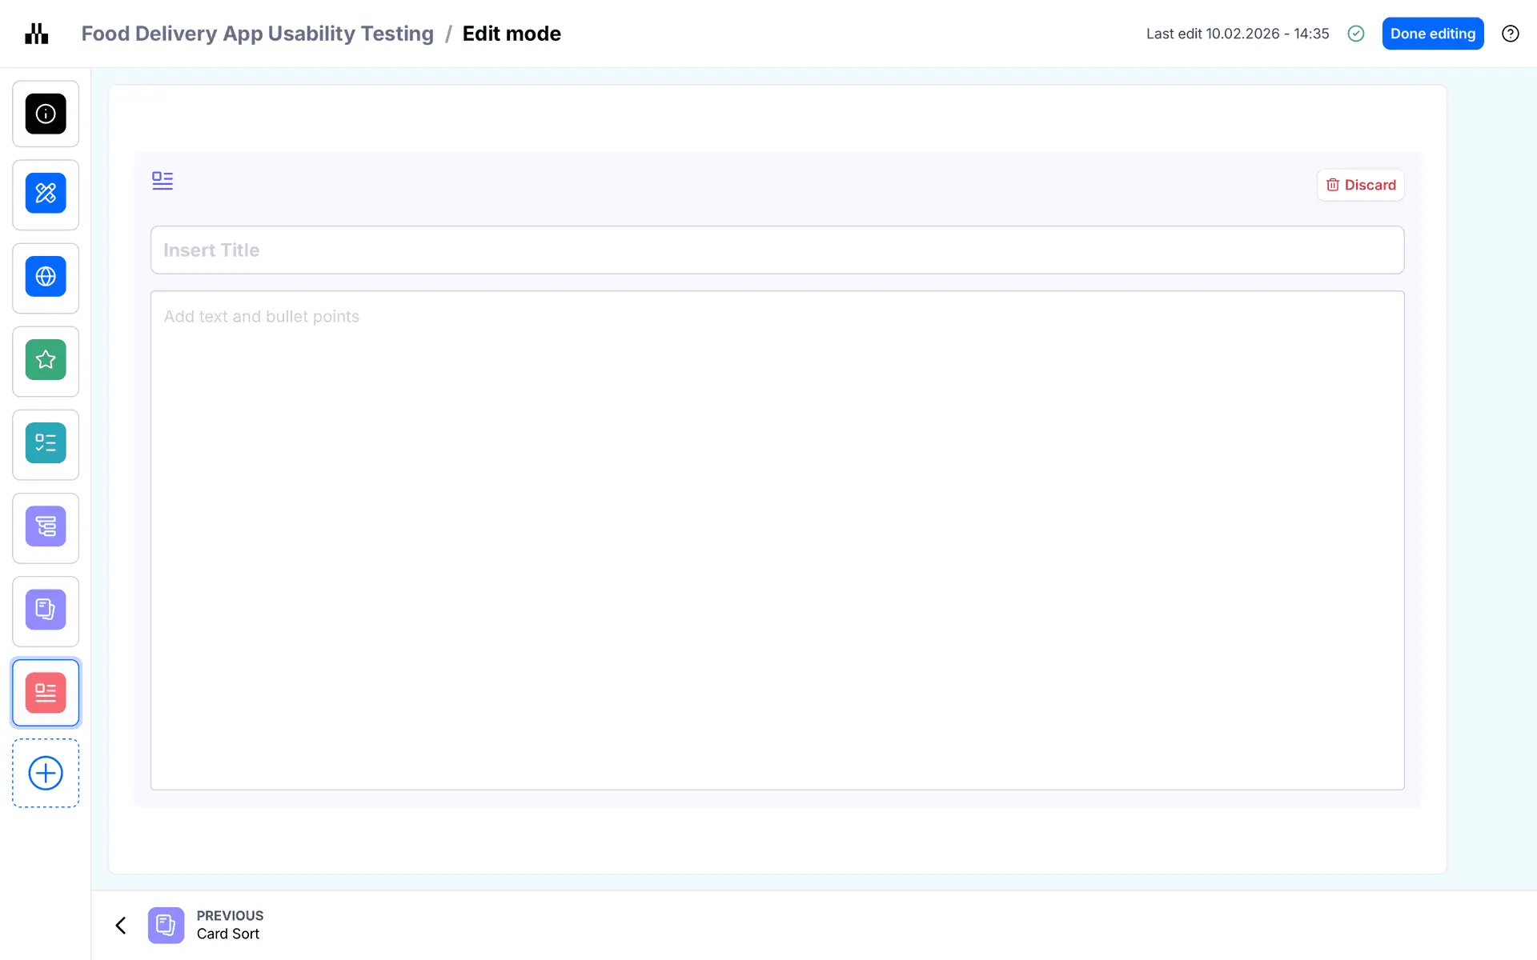Screen dimensions: 1537x960
Task: Open the blue globe website block
Action: click(46, 277)
